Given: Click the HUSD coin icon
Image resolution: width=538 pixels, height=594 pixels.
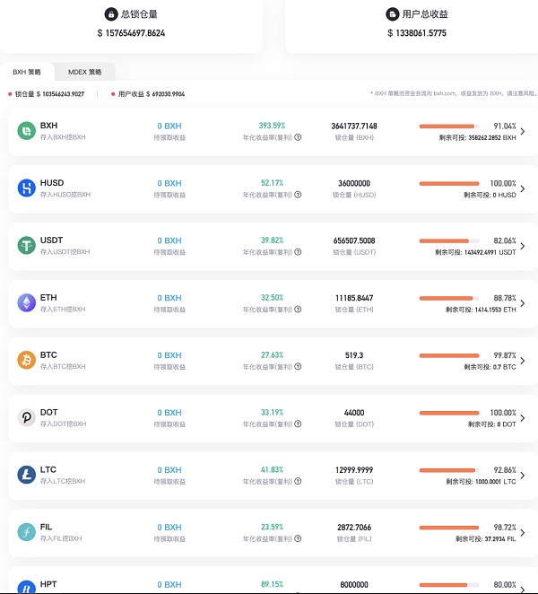Looking at the screenshot, I should pyautogui.click(x=26, y=188).
